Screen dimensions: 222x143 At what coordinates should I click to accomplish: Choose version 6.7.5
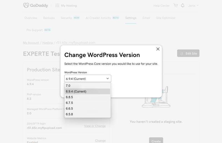87,103
